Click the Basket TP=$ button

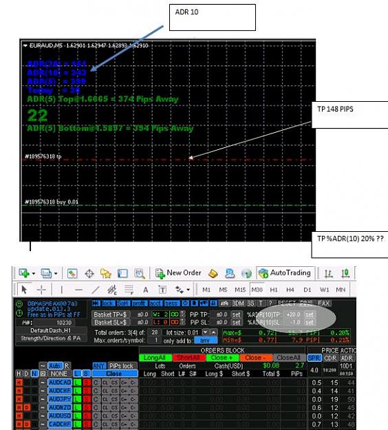(x=110, y=314)
